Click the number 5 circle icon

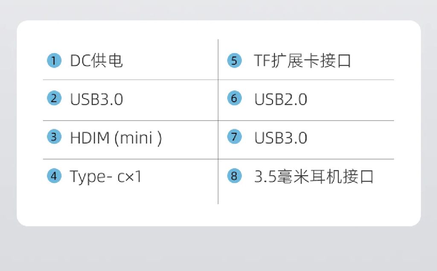pyautogui.click(x=234, y=61)
